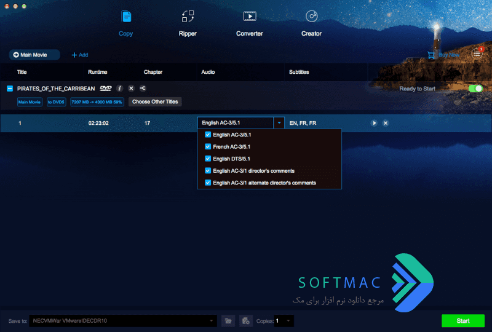The height and width of the screenshot is (332, 492).
Task: Open the share icon beside the disc title
Action: tap(143, 89)
